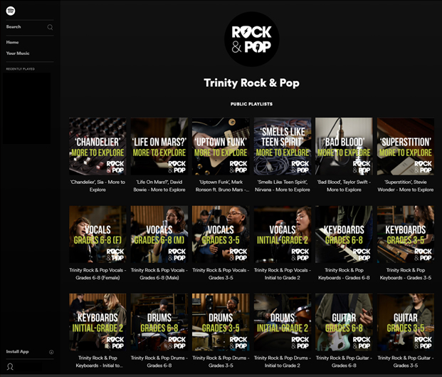This screenshot has width=442, height=377.
Task: Click "'Smells Like Teen Spirit', Nirvana" title
Action: tap(283, 186)
